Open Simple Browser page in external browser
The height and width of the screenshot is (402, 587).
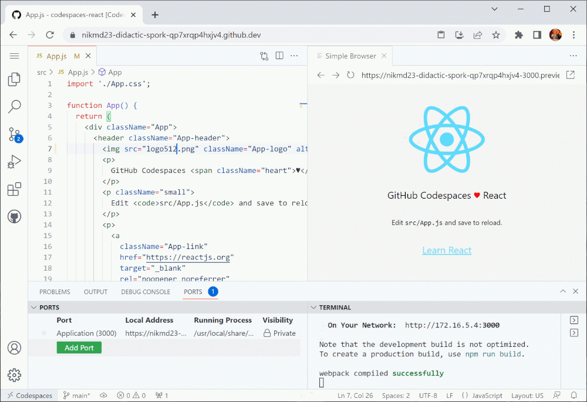pos(570,75)
